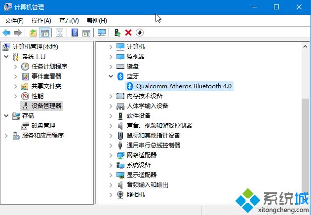
Task: Toggle the show/hide action pane icon
Action: tap(86, 33)
